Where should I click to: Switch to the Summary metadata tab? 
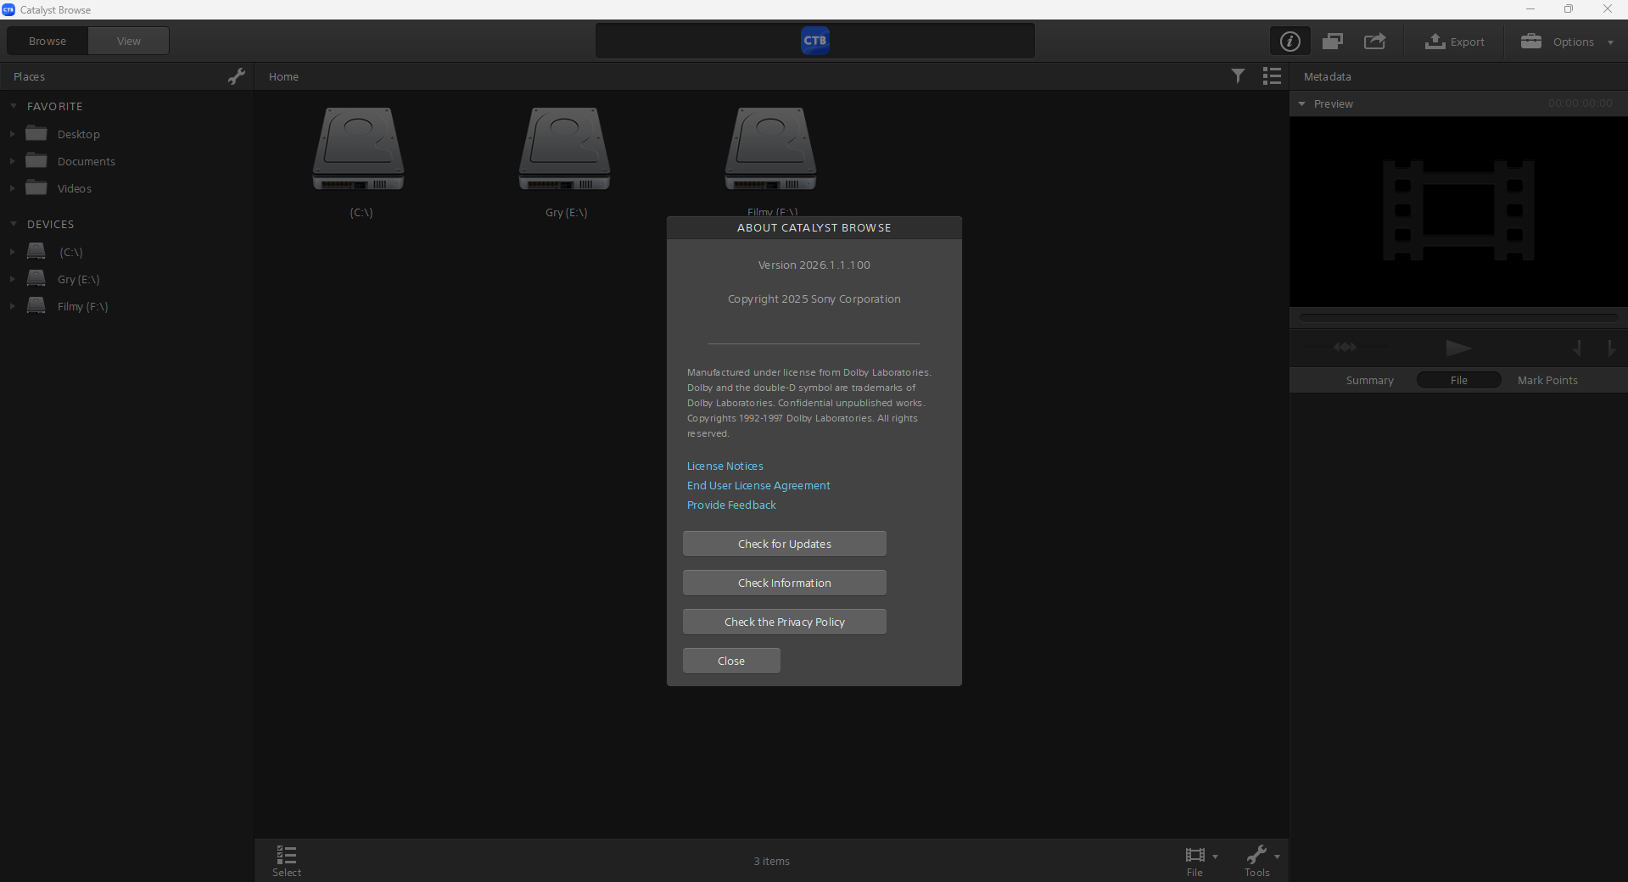pos(1370,380)
